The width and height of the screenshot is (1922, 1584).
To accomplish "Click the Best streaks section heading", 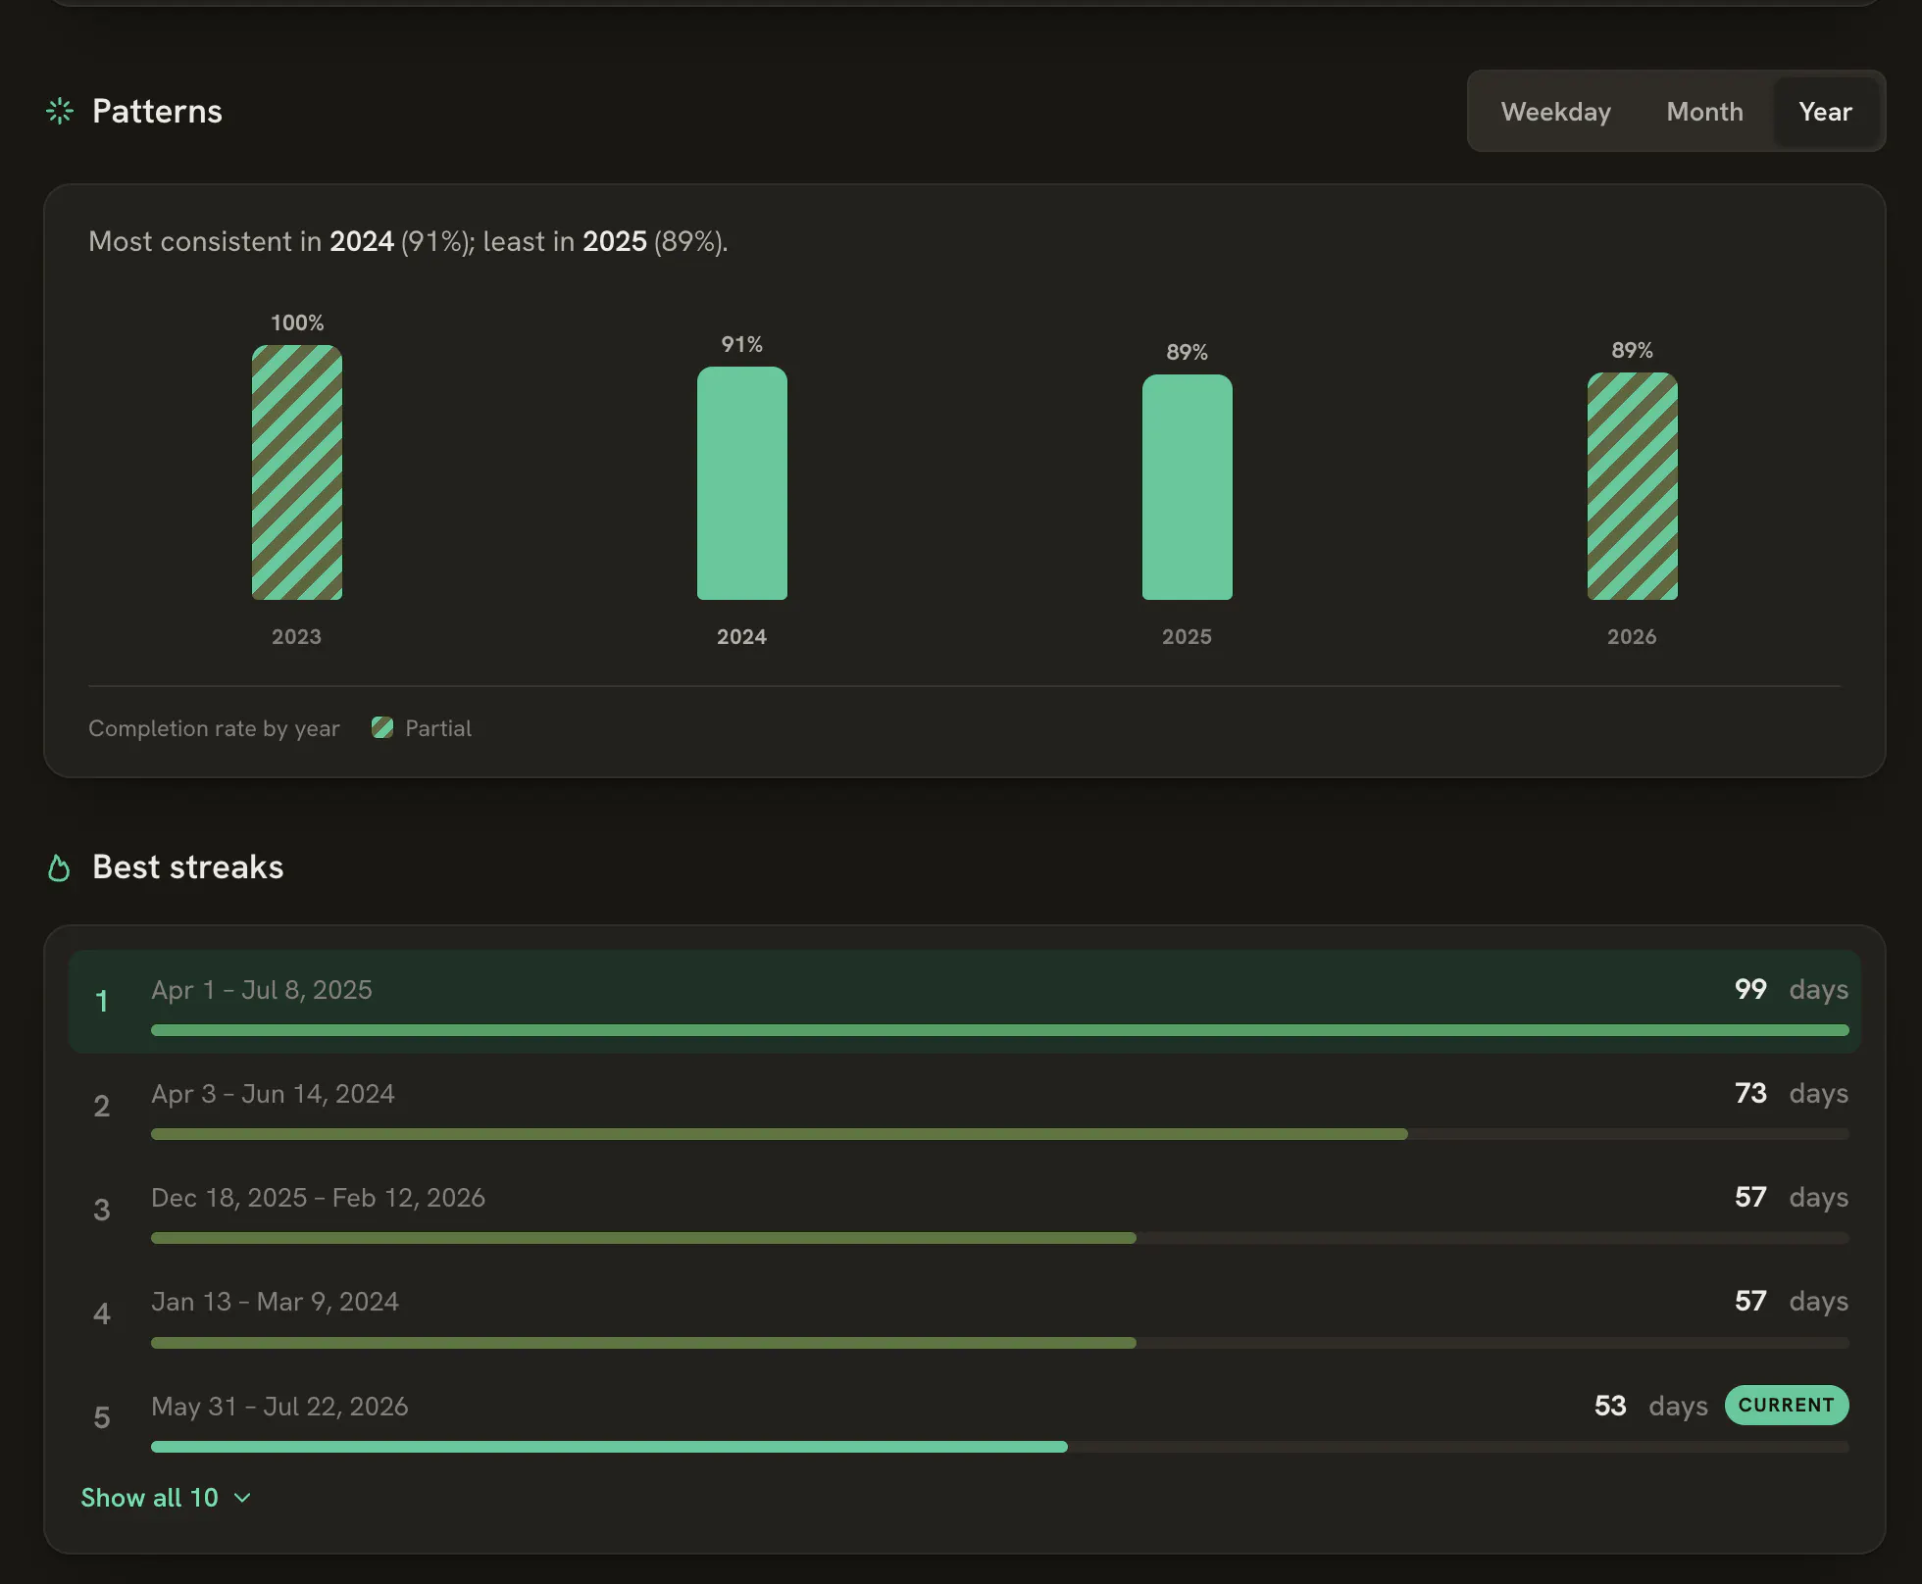I will 188,866.
